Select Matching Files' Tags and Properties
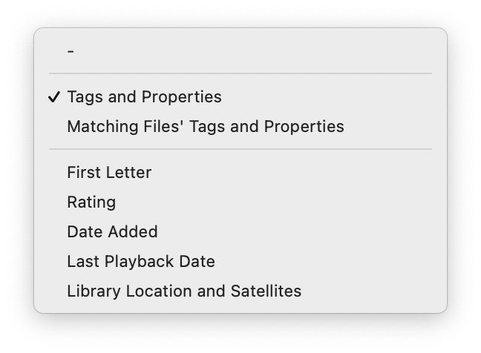481x353 pixels. [205, 127]
